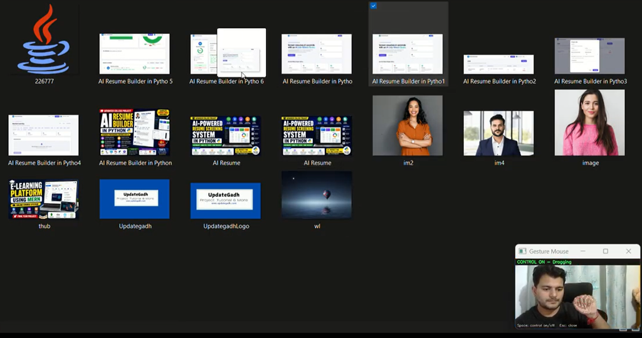Select AI Resume Builder in Python poster thumbnail
642x338 pixels.
point(135,132)
